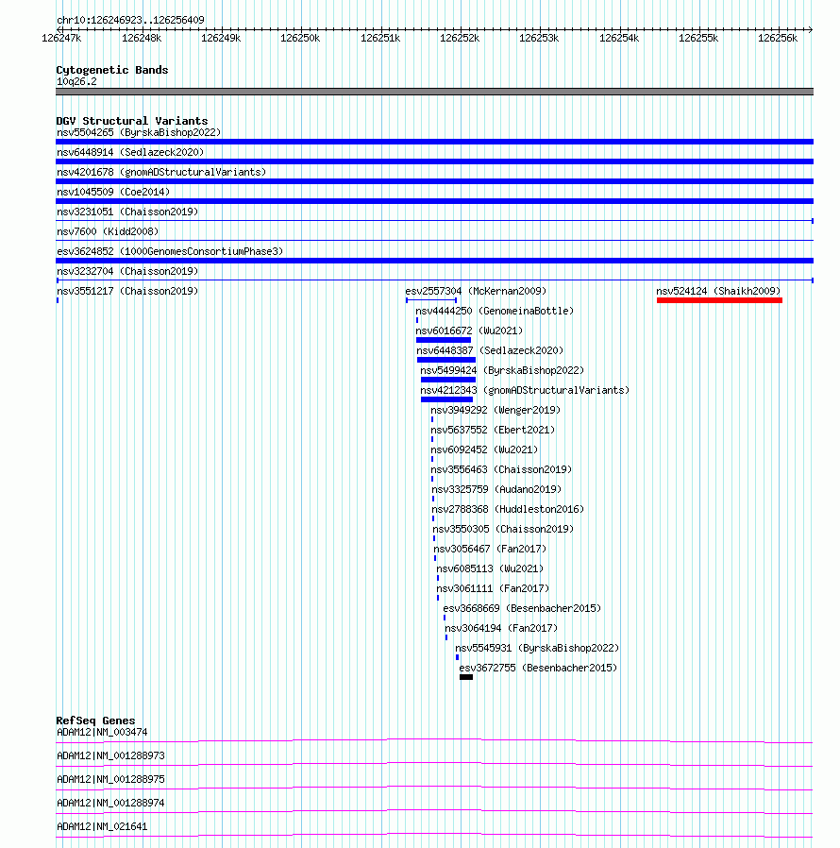Open nsv524124 (Shaikh2009) label
The image size is (840, 848).
(x=718, y=291)
